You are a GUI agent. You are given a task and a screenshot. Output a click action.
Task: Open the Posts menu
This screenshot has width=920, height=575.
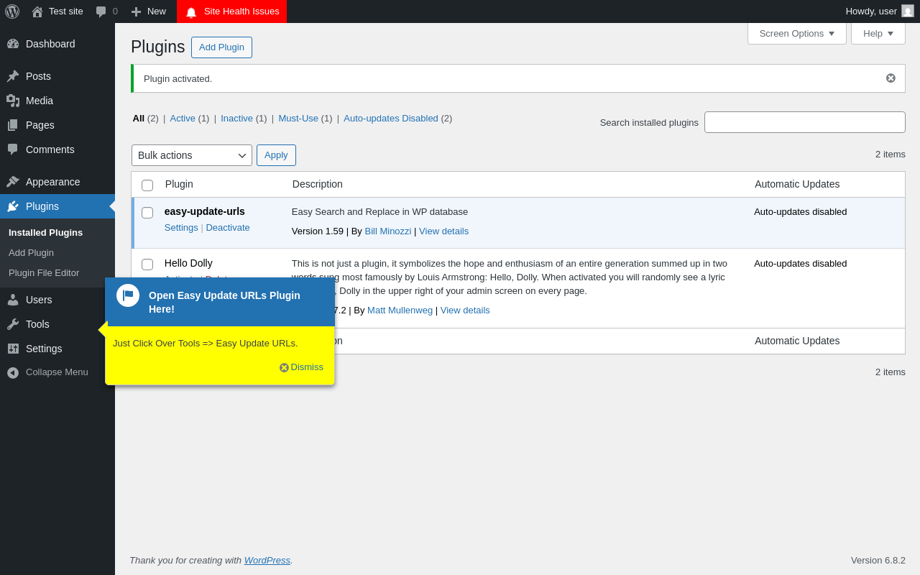pyautogui.click(x=57, y=76)
